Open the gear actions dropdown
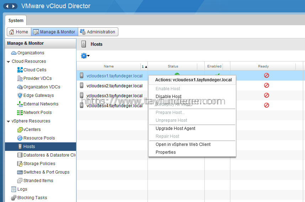Image resolution: width=305 pixels, height=202 pixels. (x=85, y=56)
